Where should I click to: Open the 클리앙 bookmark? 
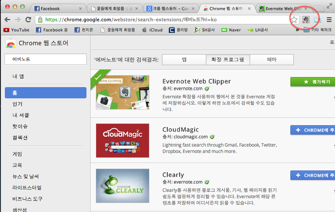178,30
